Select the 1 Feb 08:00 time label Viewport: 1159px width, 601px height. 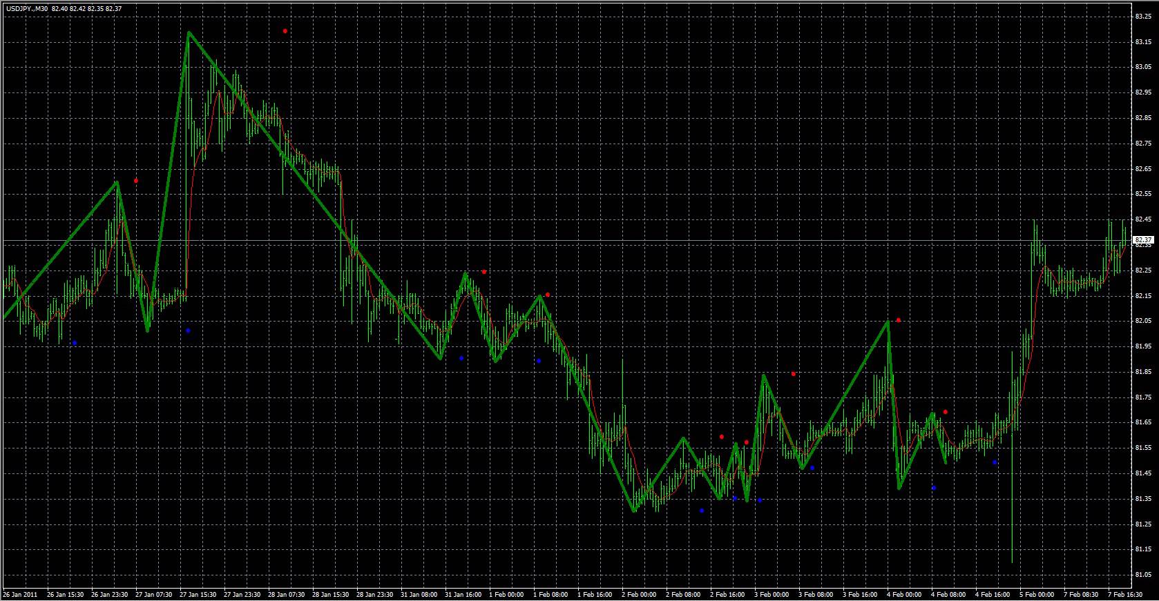tap(551, 594)
